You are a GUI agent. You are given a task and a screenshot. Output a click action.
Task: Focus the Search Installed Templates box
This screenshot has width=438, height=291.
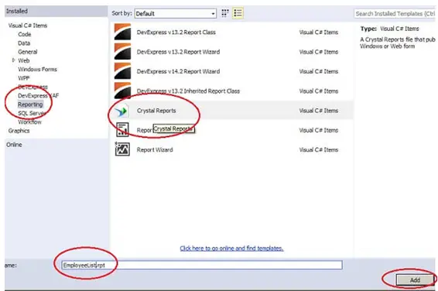tap(395, 13)
